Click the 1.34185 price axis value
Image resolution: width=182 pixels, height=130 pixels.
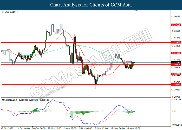176,16
